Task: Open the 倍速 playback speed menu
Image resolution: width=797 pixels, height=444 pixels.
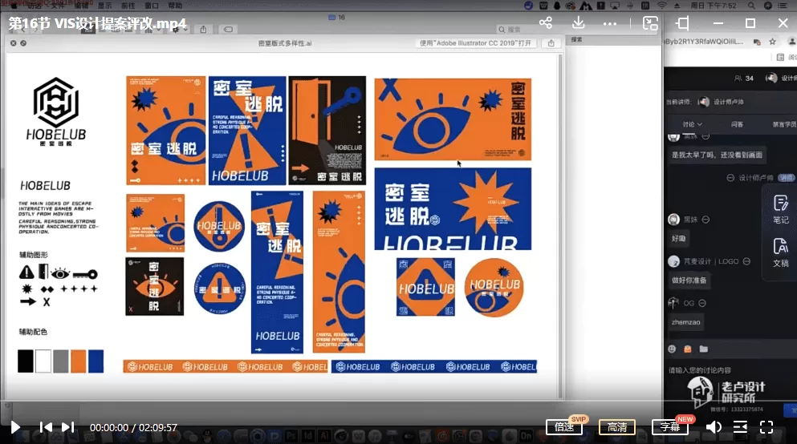Action: click(564, 427)
